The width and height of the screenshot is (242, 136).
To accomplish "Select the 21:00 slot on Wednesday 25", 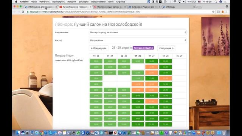I will point(124,124).
